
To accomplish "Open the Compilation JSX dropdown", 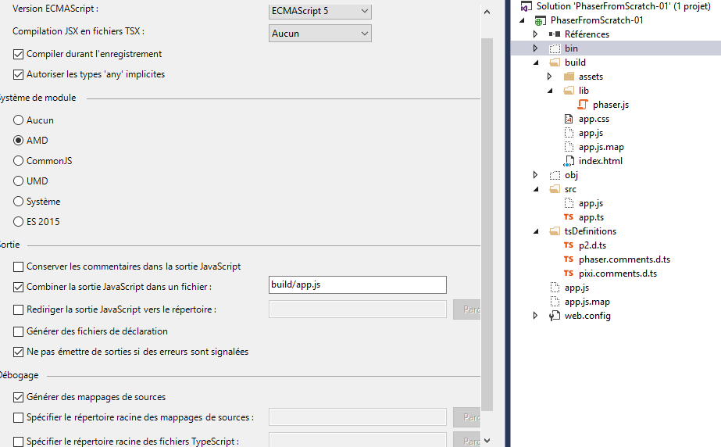I will (x=319, y=34).
